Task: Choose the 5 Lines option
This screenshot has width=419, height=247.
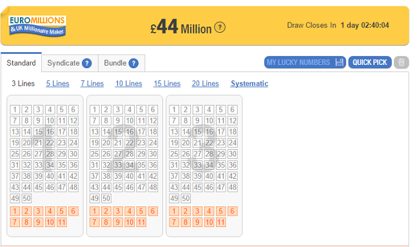Action: tap(57, 84)
